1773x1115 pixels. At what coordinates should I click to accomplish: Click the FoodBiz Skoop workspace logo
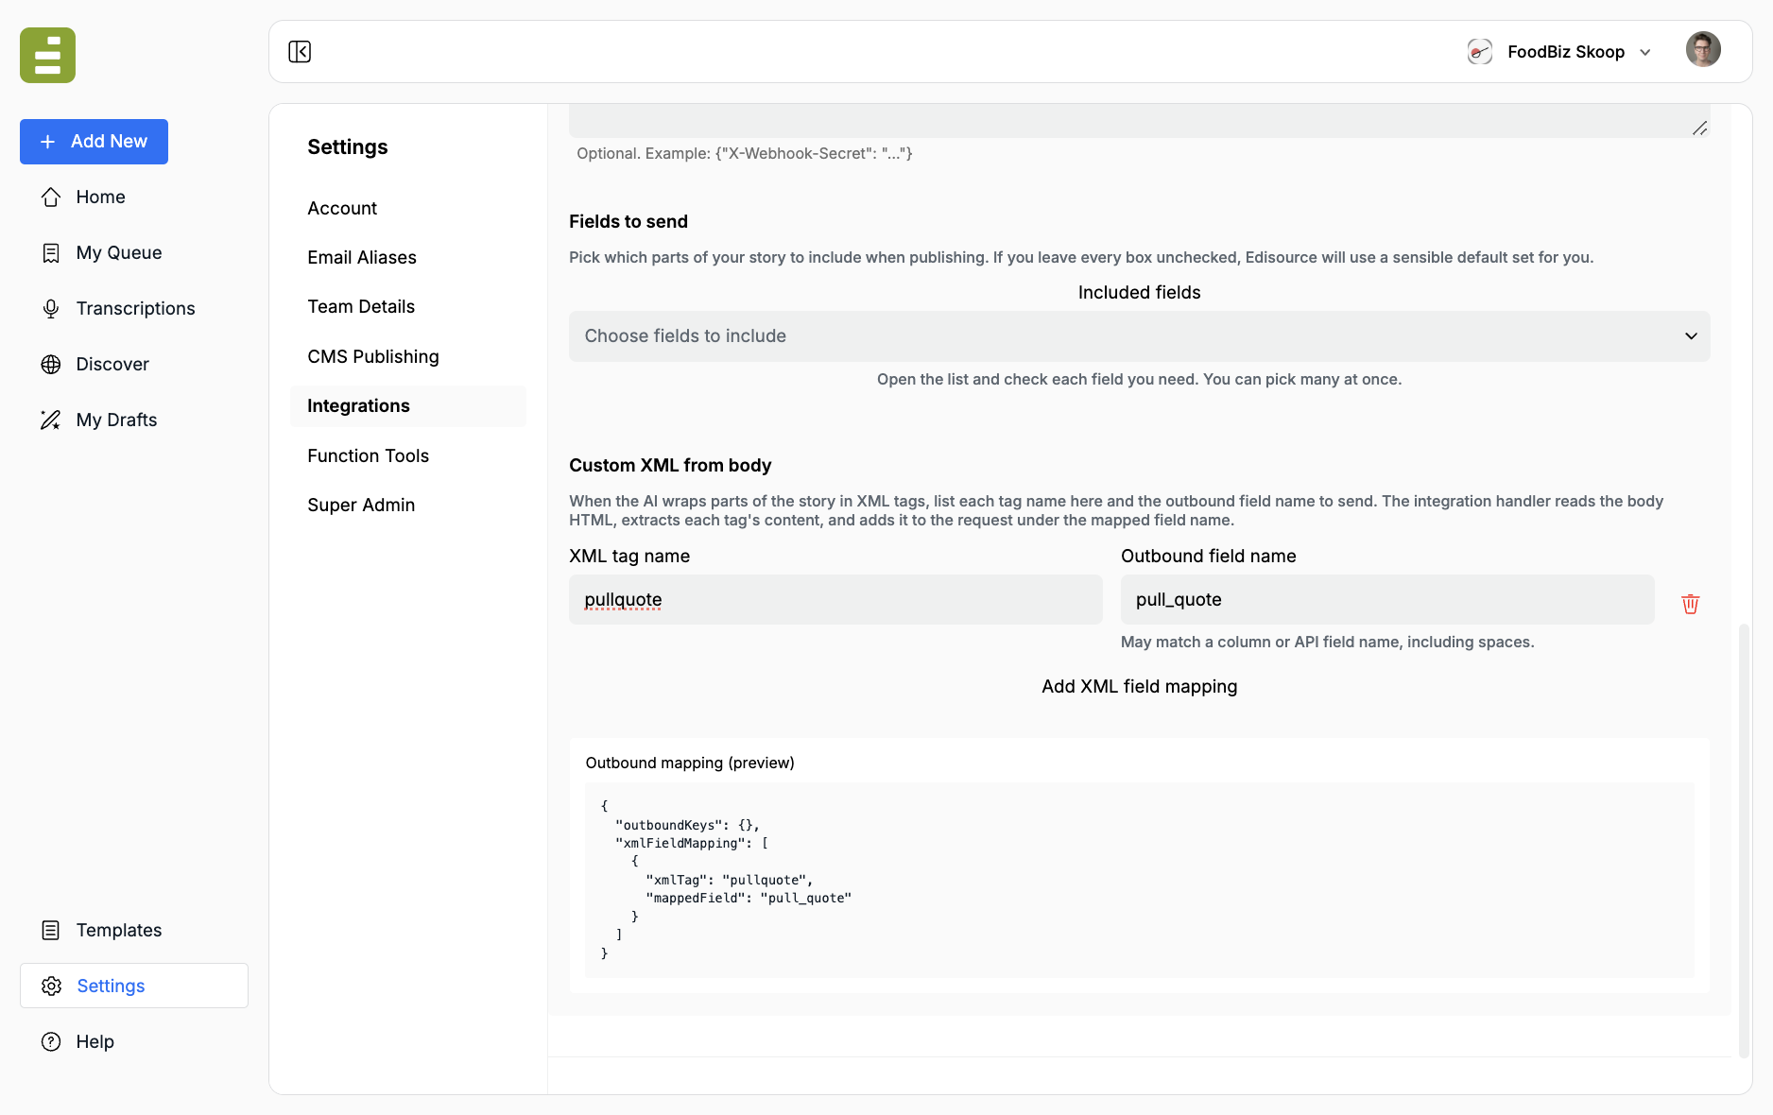click(x=1479, y=51)
